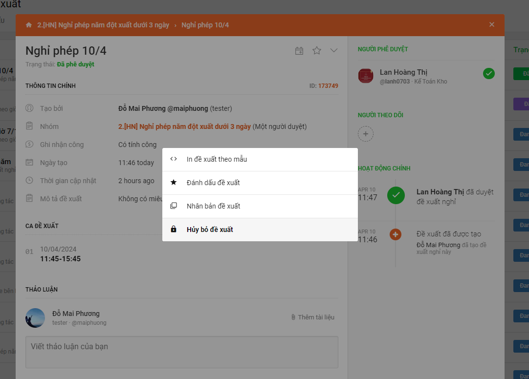The width and height of the screenshot is (529, 379).
Task: Click the duplicate icon of Nhân bản
Action: (x=174, y=206)
